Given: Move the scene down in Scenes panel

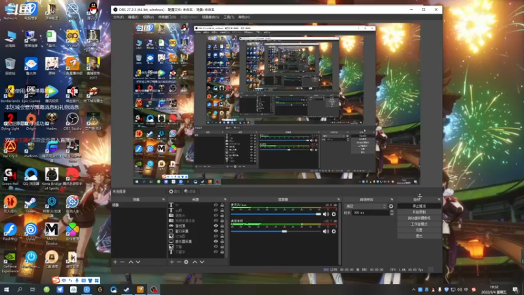Looking at the screenshot, I should (138, 262).
